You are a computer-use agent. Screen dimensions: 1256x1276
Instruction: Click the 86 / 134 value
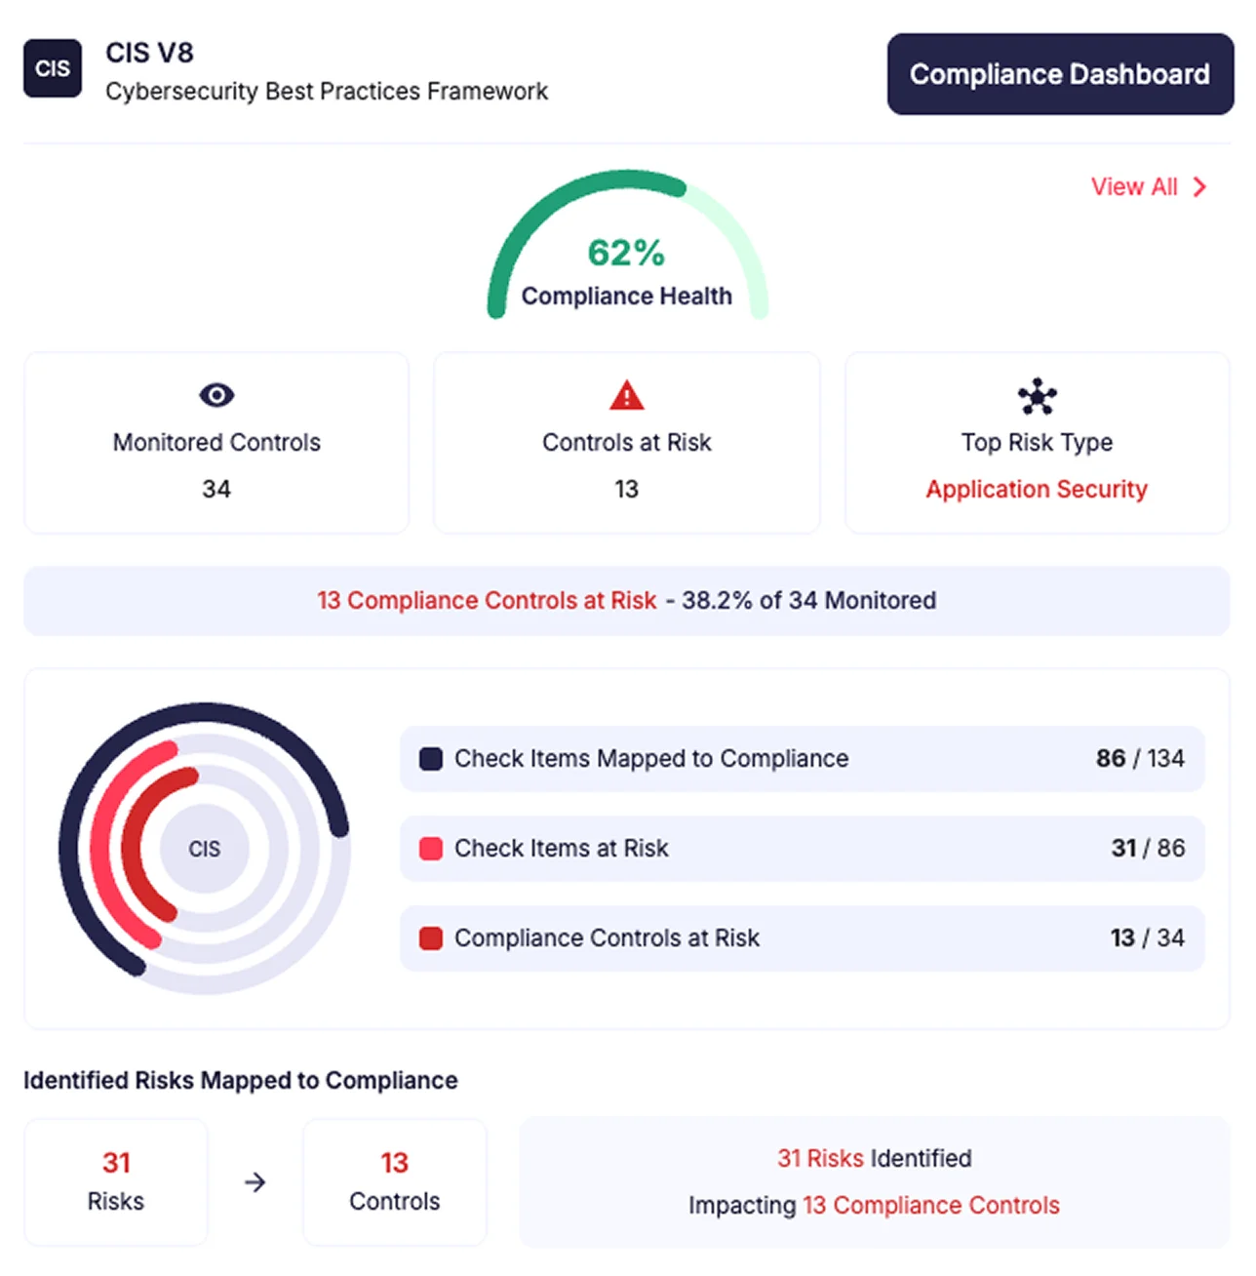(1140, 759)
